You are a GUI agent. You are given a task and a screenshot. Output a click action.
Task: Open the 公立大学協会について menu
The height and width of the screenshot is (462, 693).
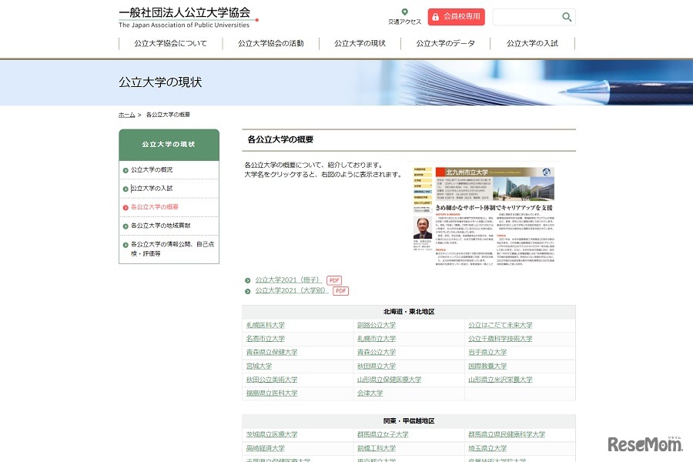(170, 44)
